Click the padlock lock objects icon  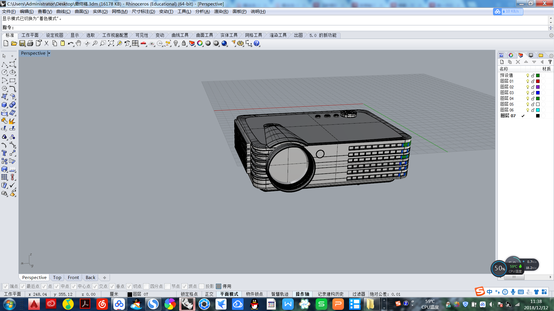[x=184, y=43]
